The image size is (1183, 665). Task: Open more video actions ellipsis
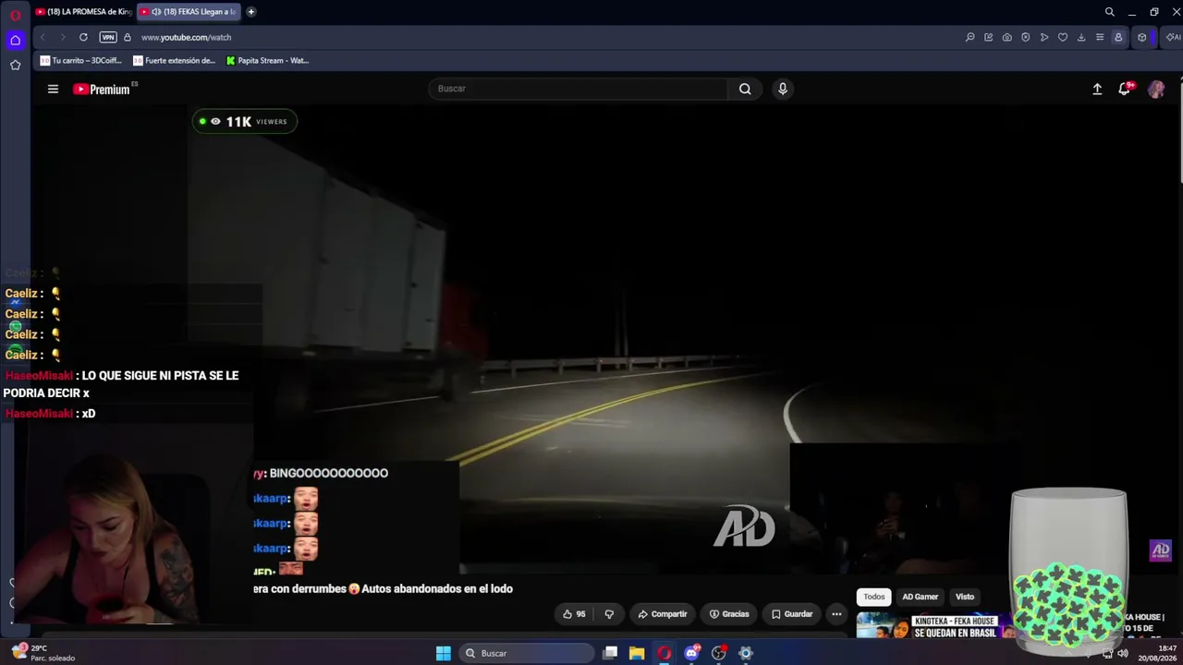pyautogui.click(x=836, y=614)
